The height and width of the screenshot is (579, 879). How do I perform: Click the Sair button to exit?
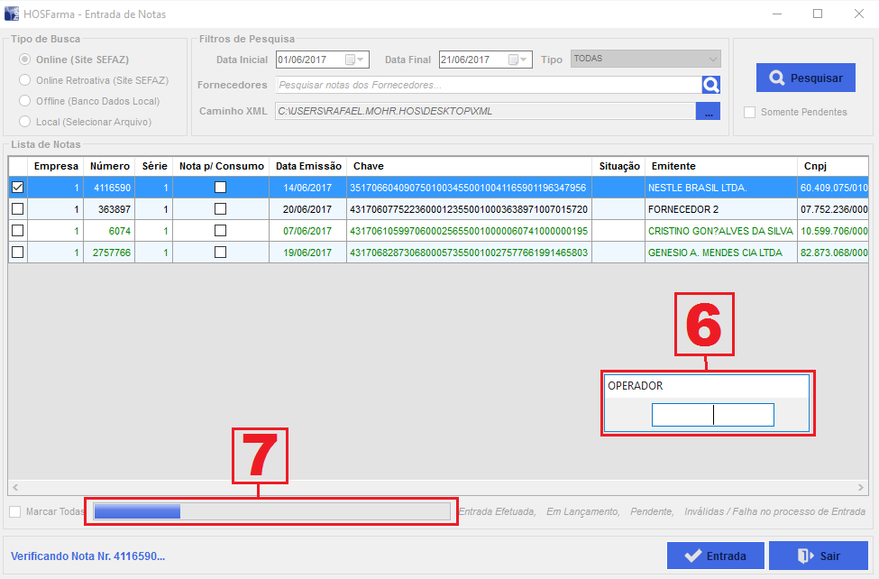click(x=819, y=556)
